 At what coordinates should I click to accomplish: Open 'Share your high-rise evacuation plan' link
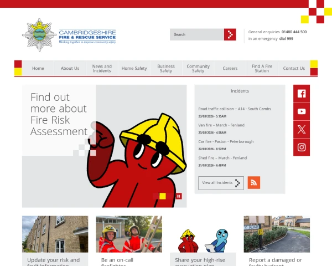200,262
